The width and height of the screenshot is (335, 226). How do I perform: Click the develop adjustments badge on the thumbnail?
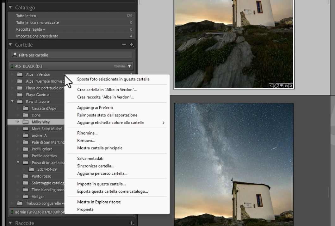pyautogui.click(x=291, y=85)
